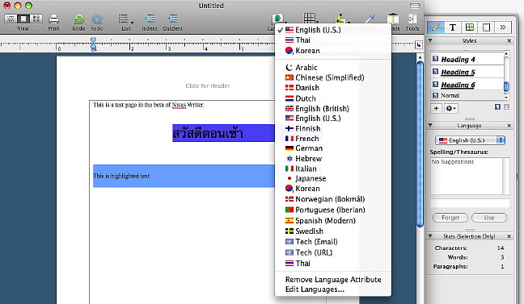Select the green table palette tab
This screenshot has height=304, width=524.
click(470, 27)
